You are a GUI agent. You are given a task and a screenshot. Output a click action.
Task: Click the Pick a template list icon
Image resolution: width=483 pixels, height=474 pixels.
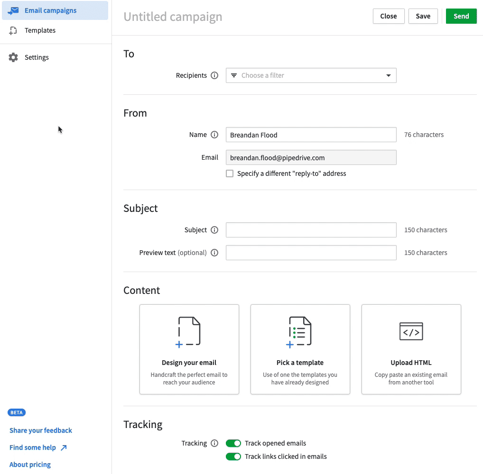(300, 331)
